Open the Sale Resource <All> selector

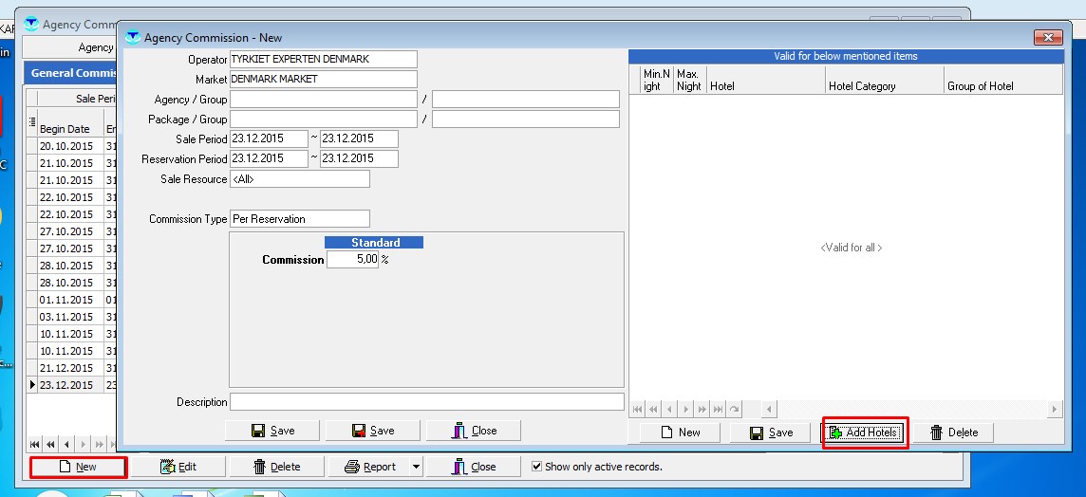(x=299, y=179)
